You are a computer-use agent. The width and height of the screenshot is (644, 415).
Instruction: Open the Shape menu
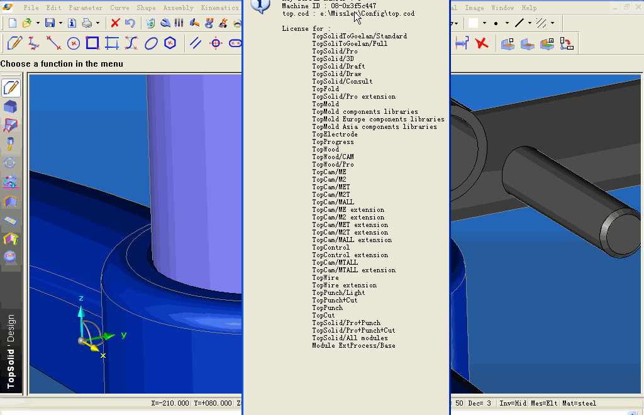pyautogui.click(x=146, y=8)
